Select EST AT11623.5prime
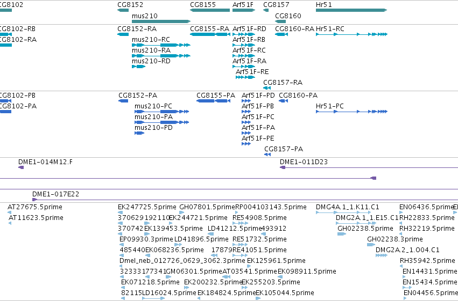Screen dimensions: 458x301 [36, 218]
